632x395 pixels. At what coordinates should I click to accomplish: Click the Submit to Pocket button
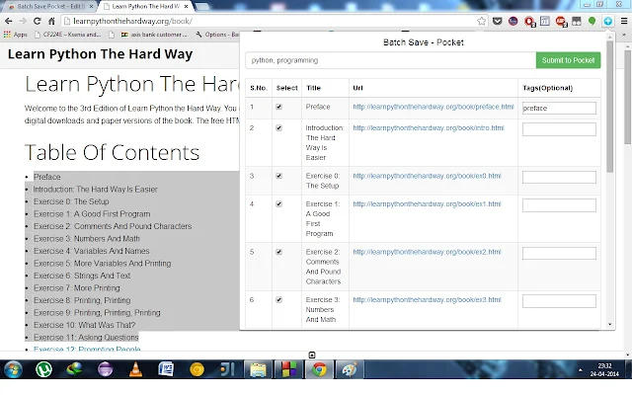(x=568, y=60)
